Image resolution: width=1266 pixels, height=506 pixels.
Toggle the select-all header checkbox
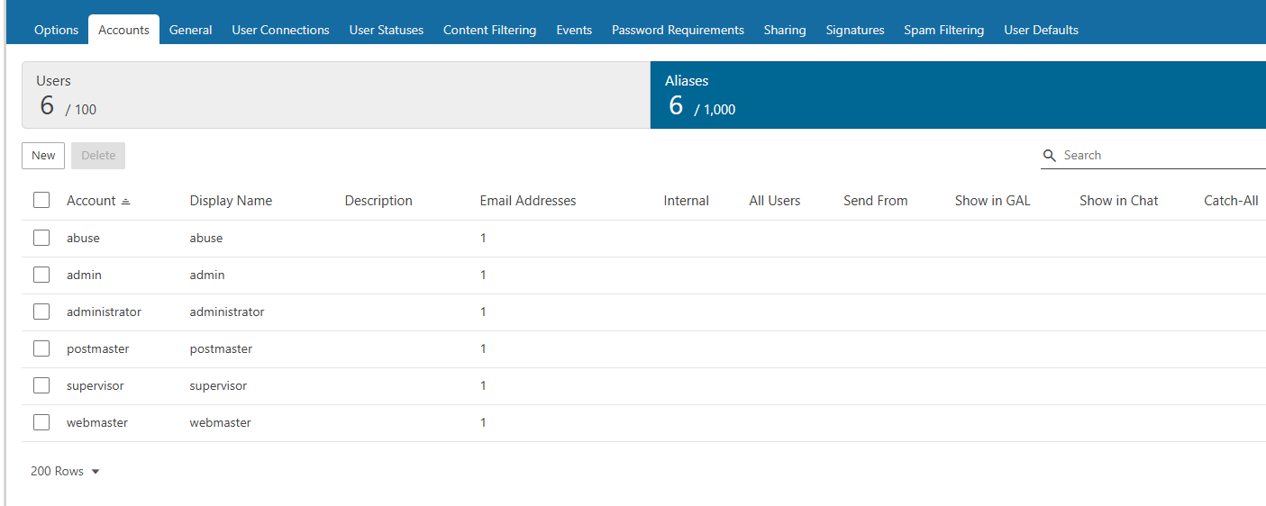point(41,200)
